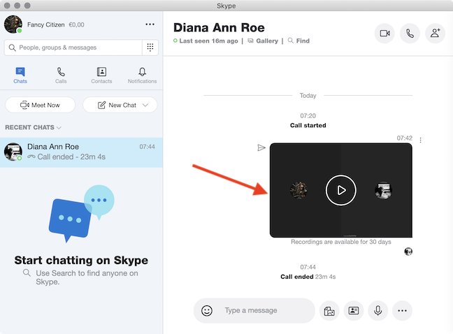Click the Type a message field
Screen dimensions: 453x334
(251, 310)
